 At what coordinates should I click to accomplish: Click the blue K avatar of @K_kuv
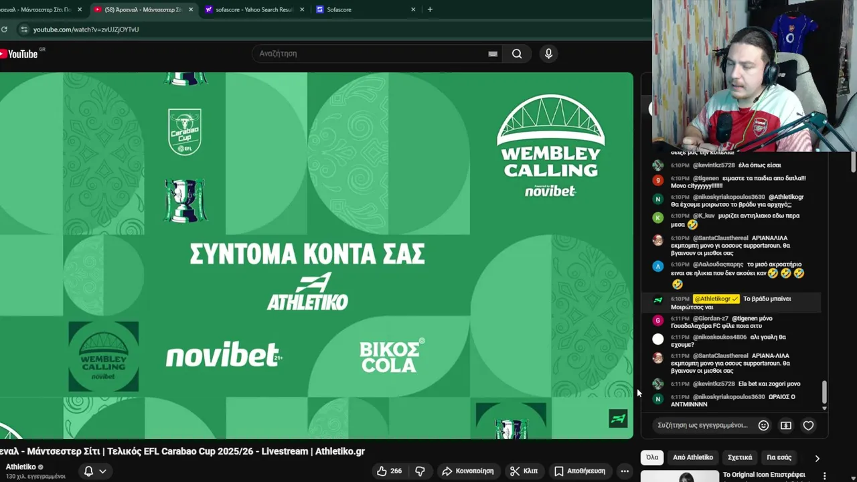point(658,218)
